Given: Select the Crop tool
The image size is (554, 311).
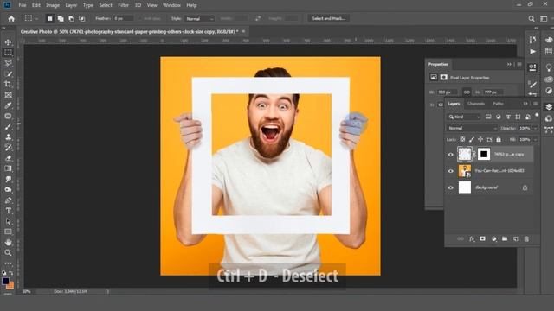Looking at the screenshot, I should (x=8, y=85).
